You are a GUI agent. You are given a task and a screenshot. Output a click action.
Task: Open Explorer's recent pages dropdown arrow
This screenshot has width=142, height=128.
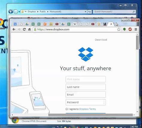tap(19, 12)
